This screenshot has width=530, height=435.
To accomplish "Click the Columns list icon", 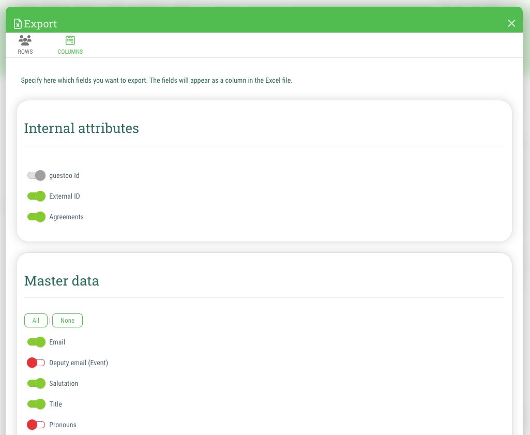I will (70, 40).
